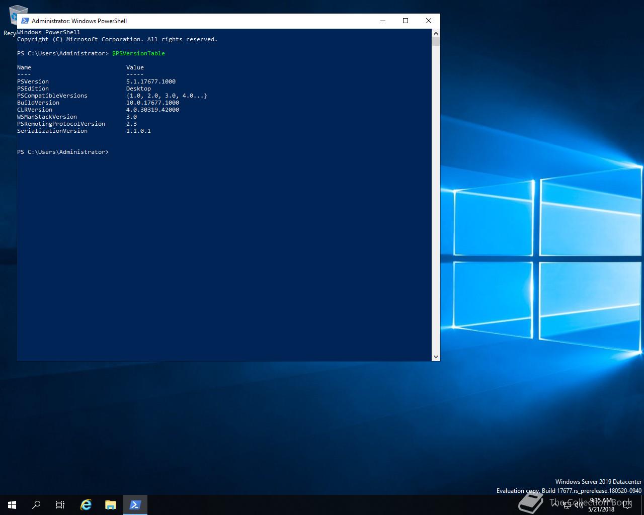This screenshot has height=515, width=644.
Task: Click the last PS C:\Users\Administrator> prompt
Action: point(63,152)
